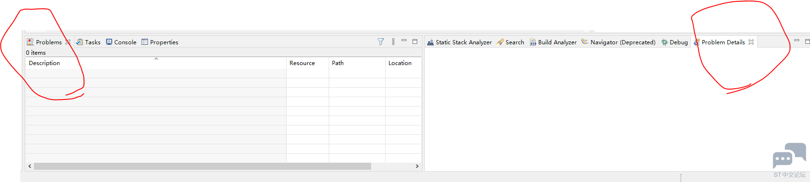Click the horizontal scrollbar thumb
The width and height of the screenshot is (810, 182).
pos(202,166)
